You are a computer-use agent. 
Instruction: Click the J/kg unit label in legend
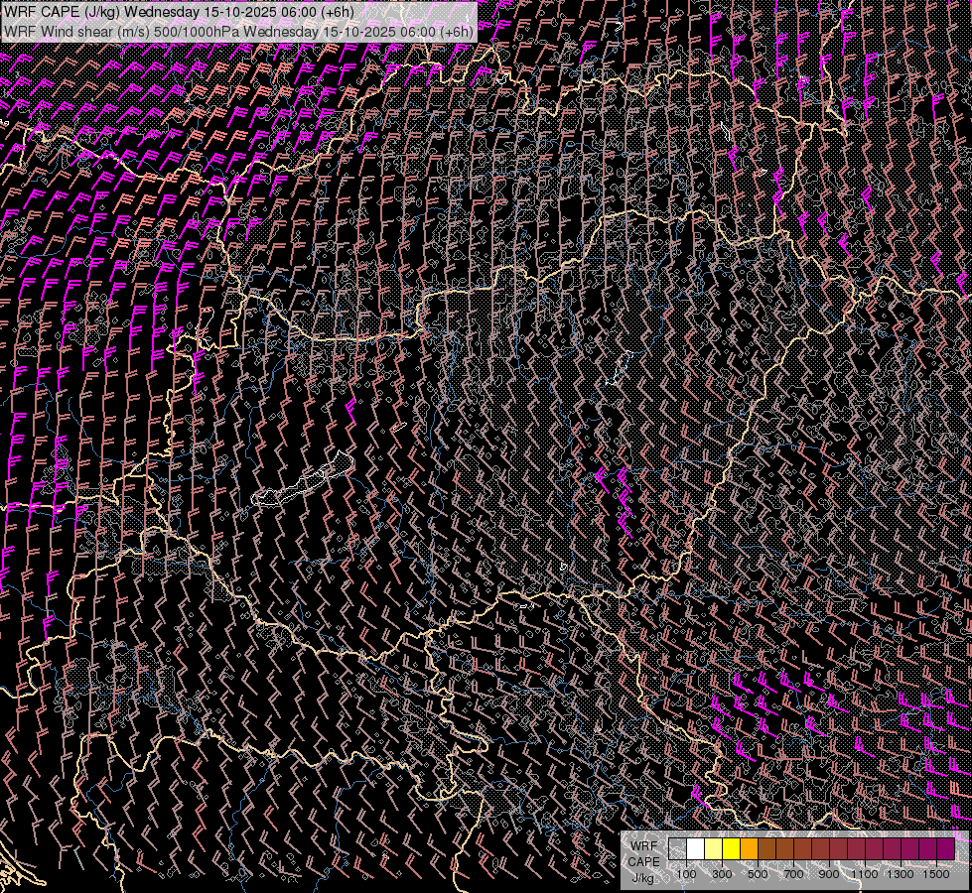point(642,878)
